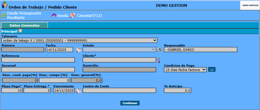Screen dimensions: 260x110
Task: Open the Talonario dropdown
Action: click(80, 40)
